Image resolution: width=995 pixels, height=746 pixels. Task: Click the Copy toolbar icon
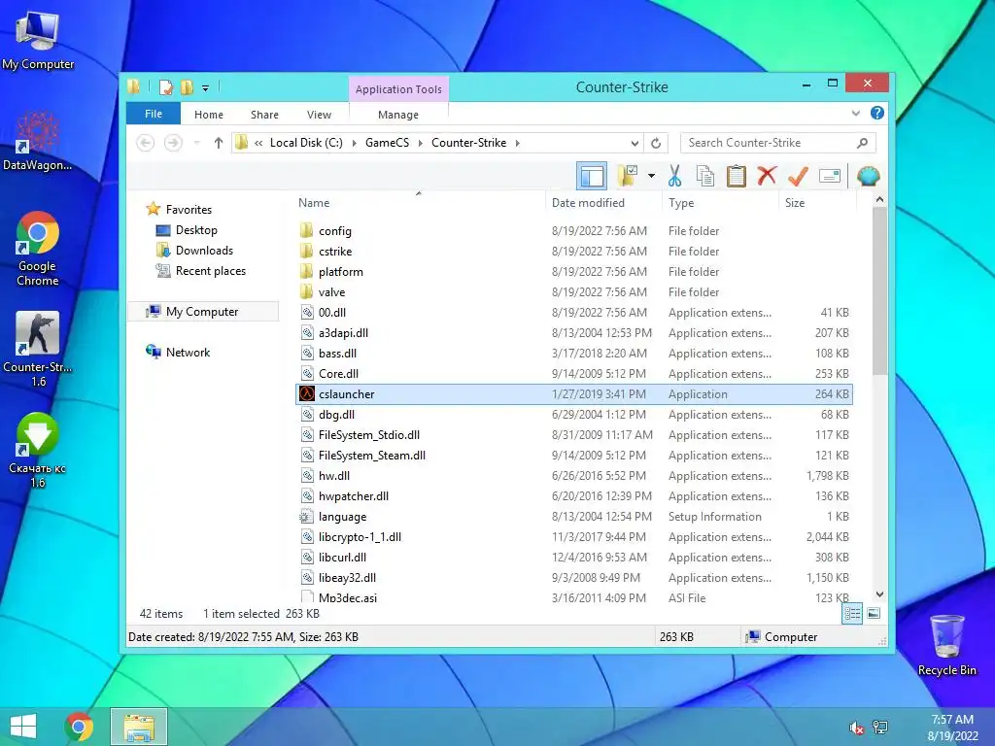(705, 176)
